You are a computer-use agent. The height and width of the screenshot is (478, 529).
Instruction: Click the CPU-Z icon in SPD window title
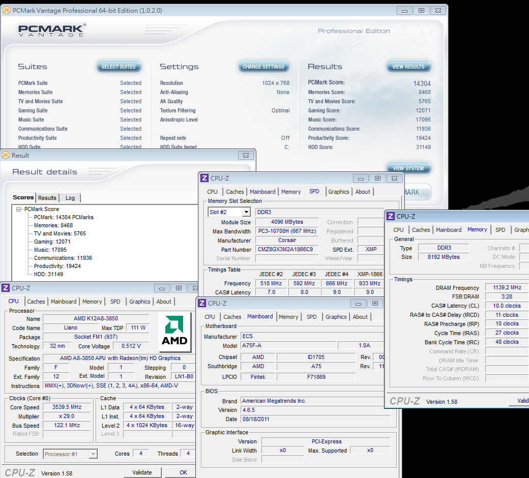204,178
